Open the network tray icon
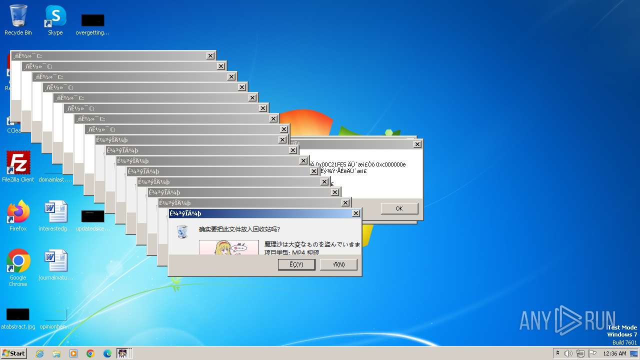This screenshot has width=640, height=360. (580, 353)
